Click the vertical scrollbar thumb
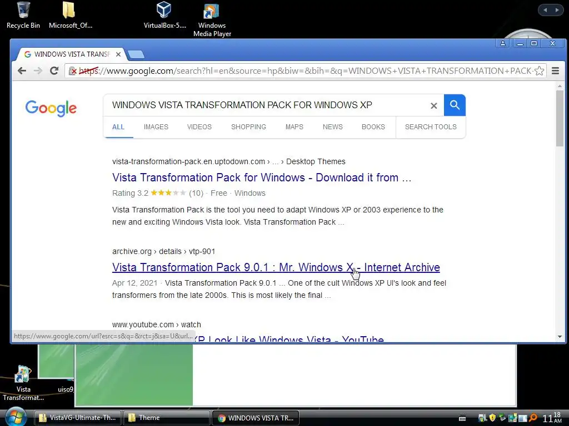This screenshot has height=426, width=569. [x=560, y=119]
